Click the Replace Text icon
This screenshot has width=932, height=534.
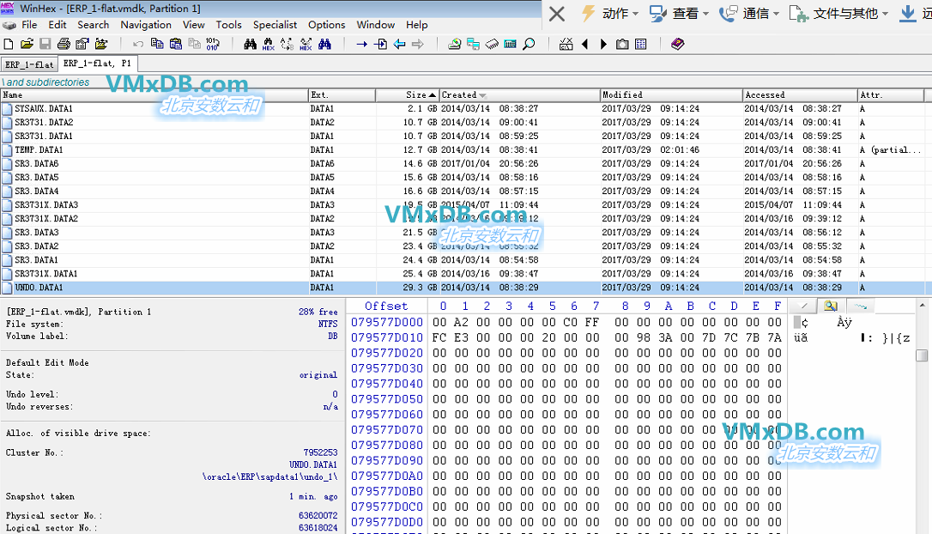click(287, 44)
